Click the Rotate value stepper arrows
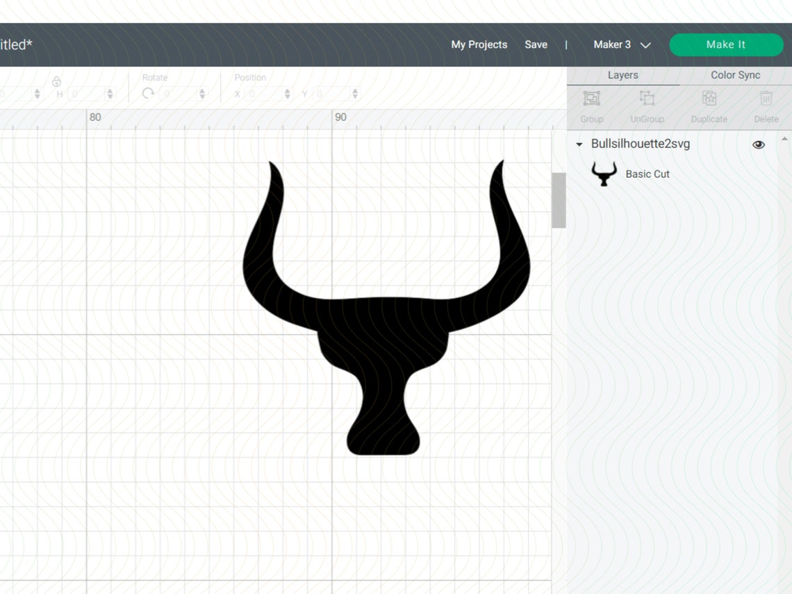The height and width of the screenshot is (594, 792). [201, 92]
